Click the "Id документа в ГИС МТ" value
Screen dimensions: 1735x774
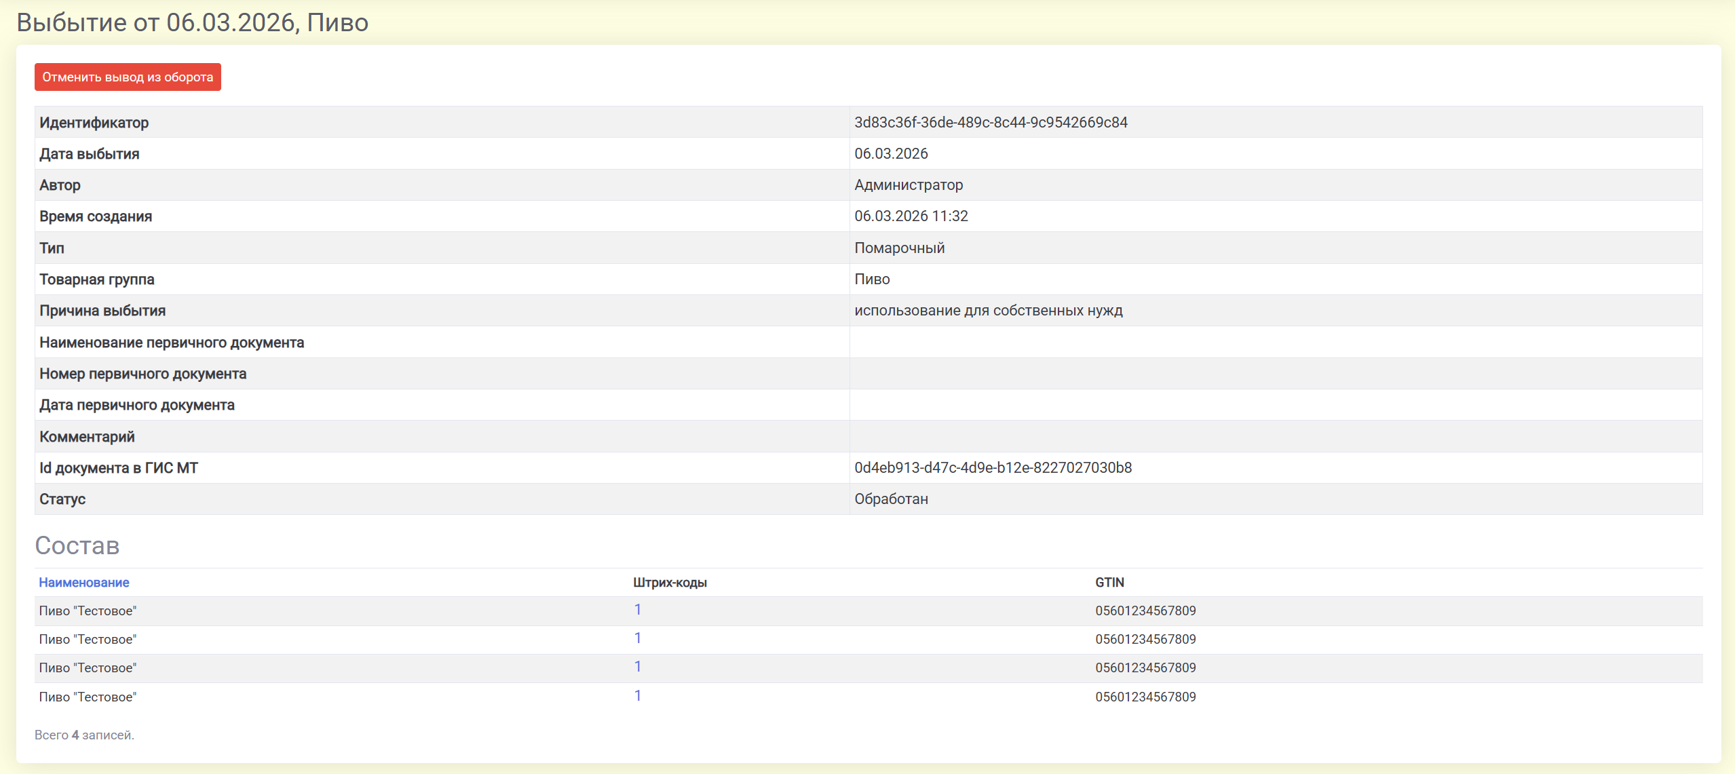[x=993, y=467]
